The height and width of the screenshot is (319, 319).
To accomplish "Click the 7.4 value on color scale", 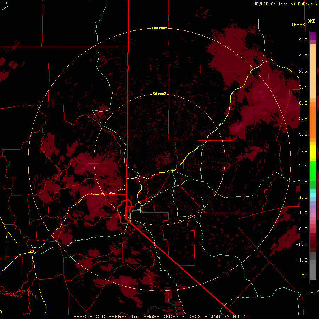I will tap(303, 87).
